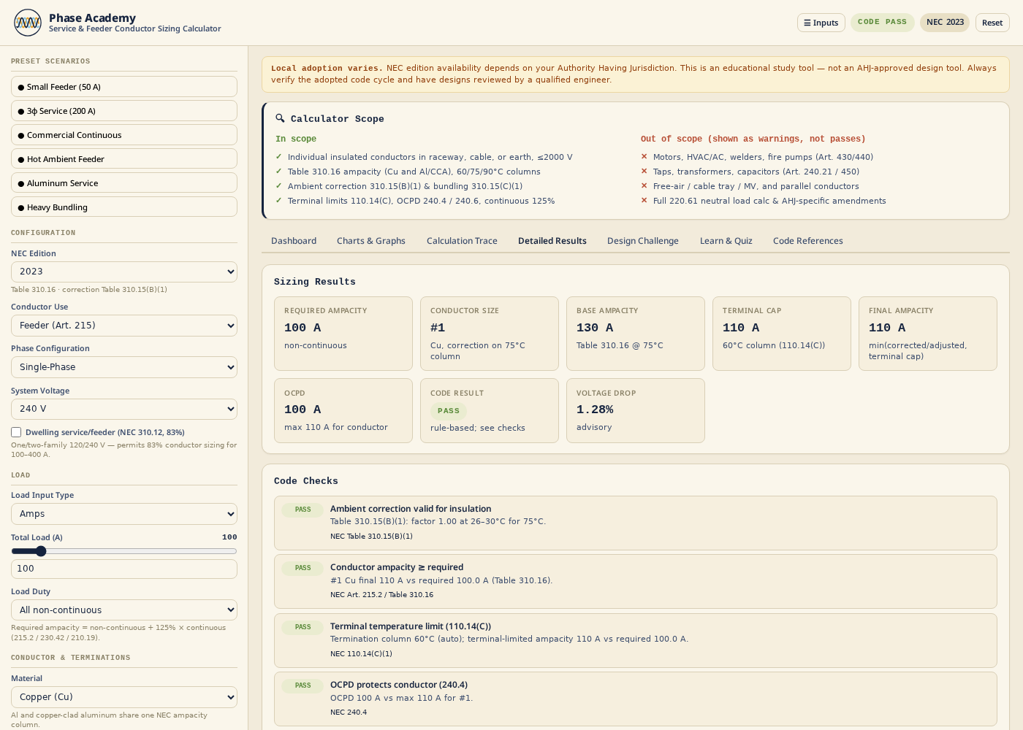Load the Small Feeder (50 A) preset
Viewport: 1023px width, 730px height.
[x=124, y=86]
